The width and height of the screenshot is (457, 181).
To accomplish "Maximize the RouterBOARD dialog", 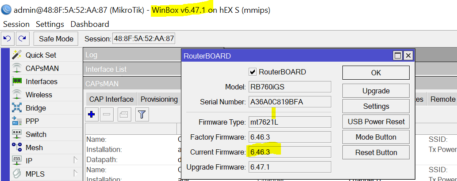I will pos(398,55).
